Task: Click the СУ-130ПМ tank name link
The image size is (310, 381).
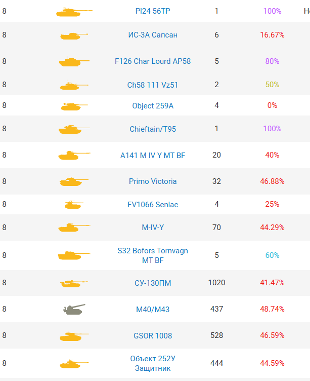Action: point(153,283)
